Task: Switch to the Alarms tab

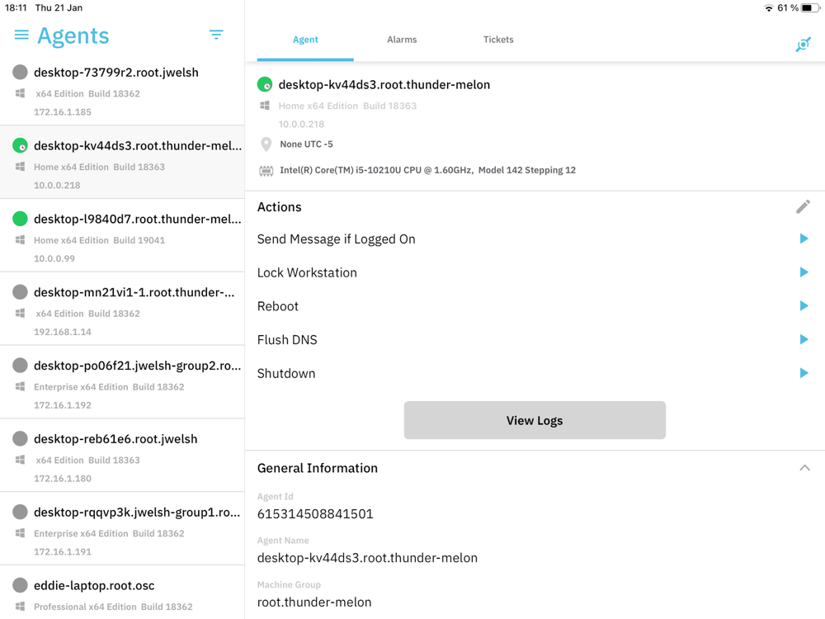Action: click(402, 40)
